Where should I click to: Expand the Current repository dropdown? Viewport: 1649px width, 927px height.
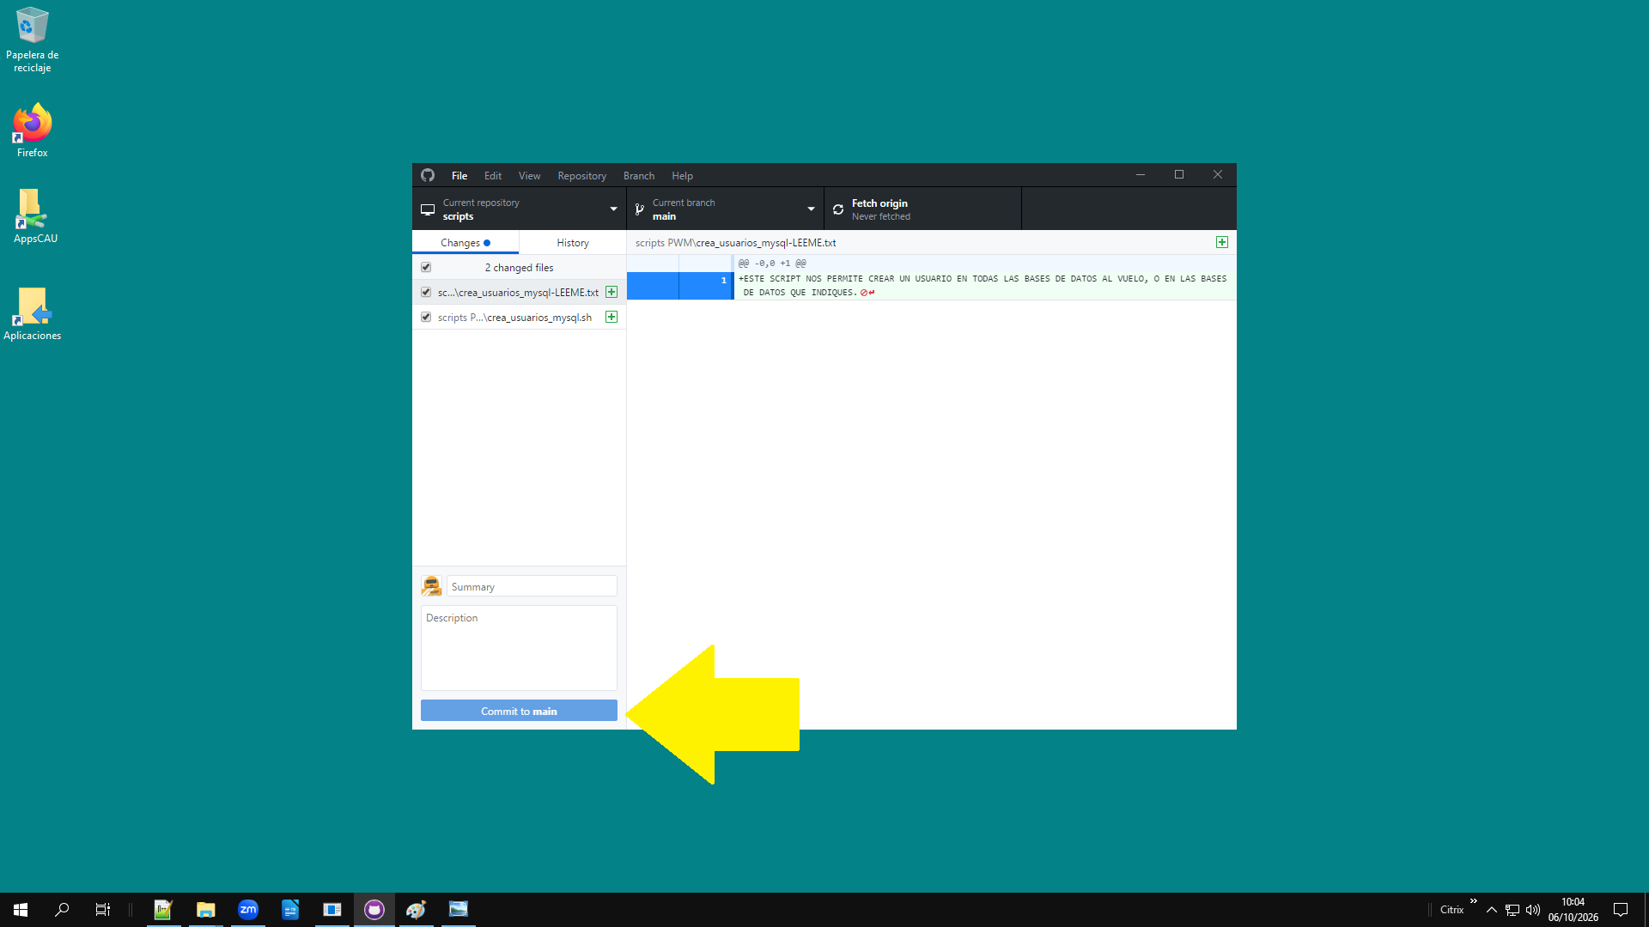pos(520,209)
